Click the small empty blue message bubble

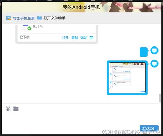(144, 52)
